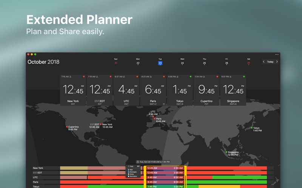Viewport: 302px width, 188px height.
Task: Click the EST/EDT 12:45 AM clock card
Action: (100, 90)
